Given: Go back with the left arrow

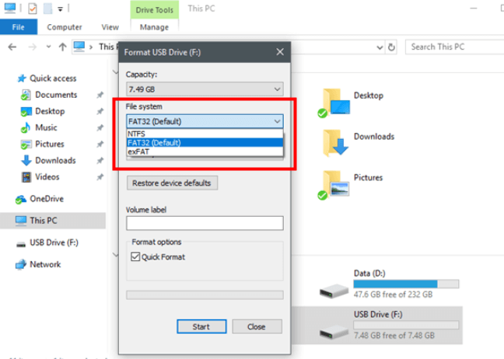Looking at the screenshot, I should tap(12, 47).
